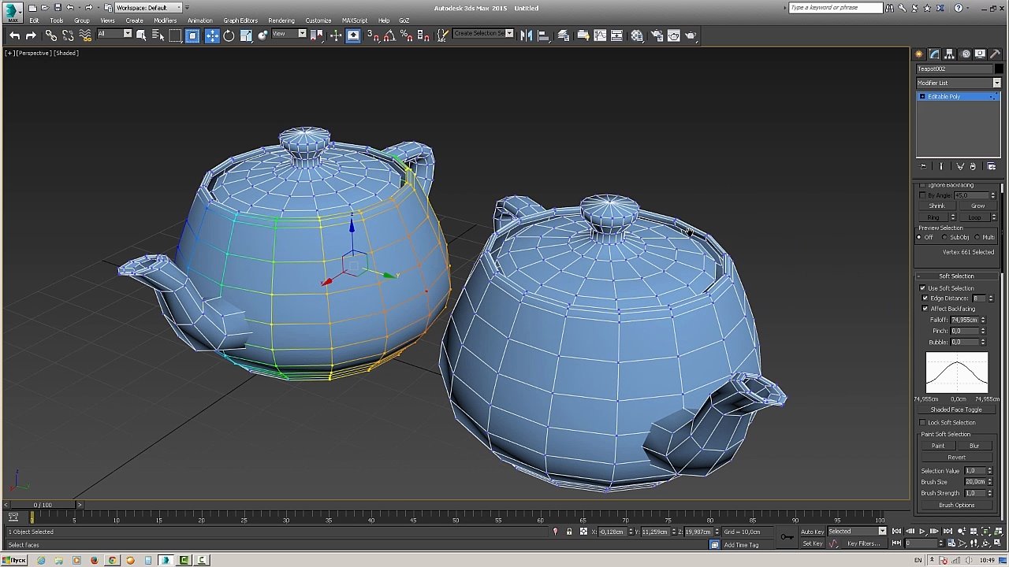Toggle the 3D Snaps button
1009x567 pixels.
click(x=373, y=35)
